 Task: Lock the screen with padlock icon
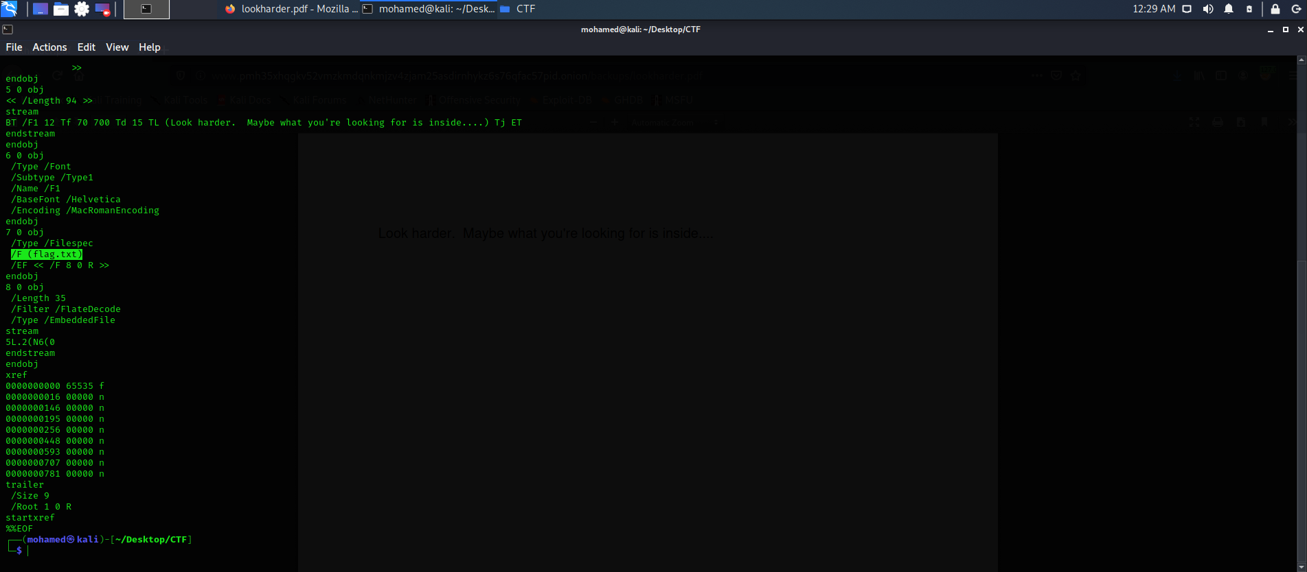[1275, 9]
